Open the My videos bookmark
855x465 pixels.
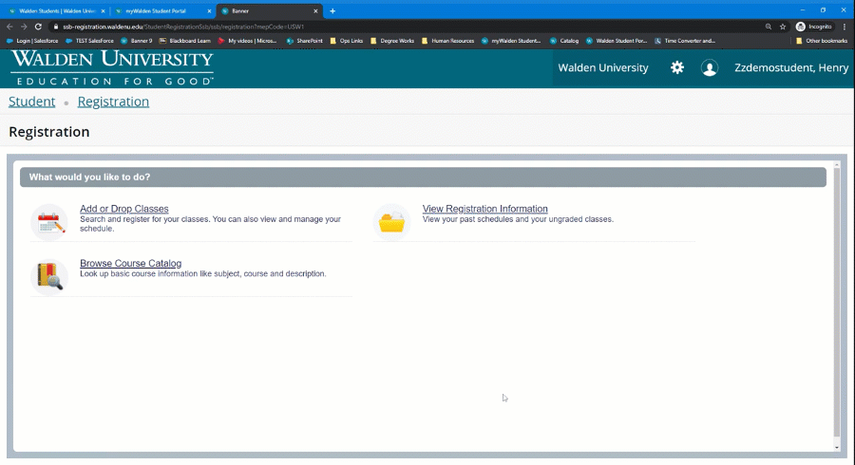click(247, 41)
